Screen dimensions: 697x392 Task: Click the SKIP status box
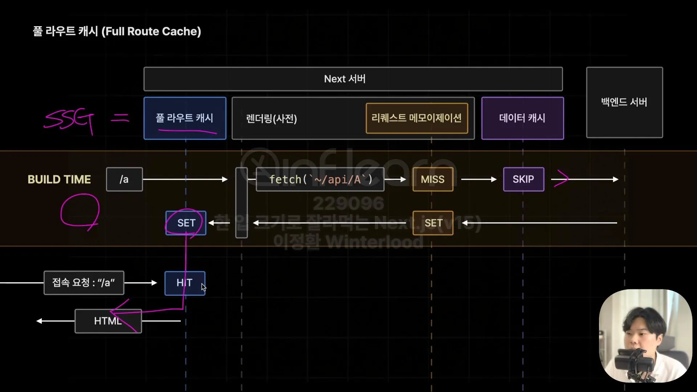point(523,179)
